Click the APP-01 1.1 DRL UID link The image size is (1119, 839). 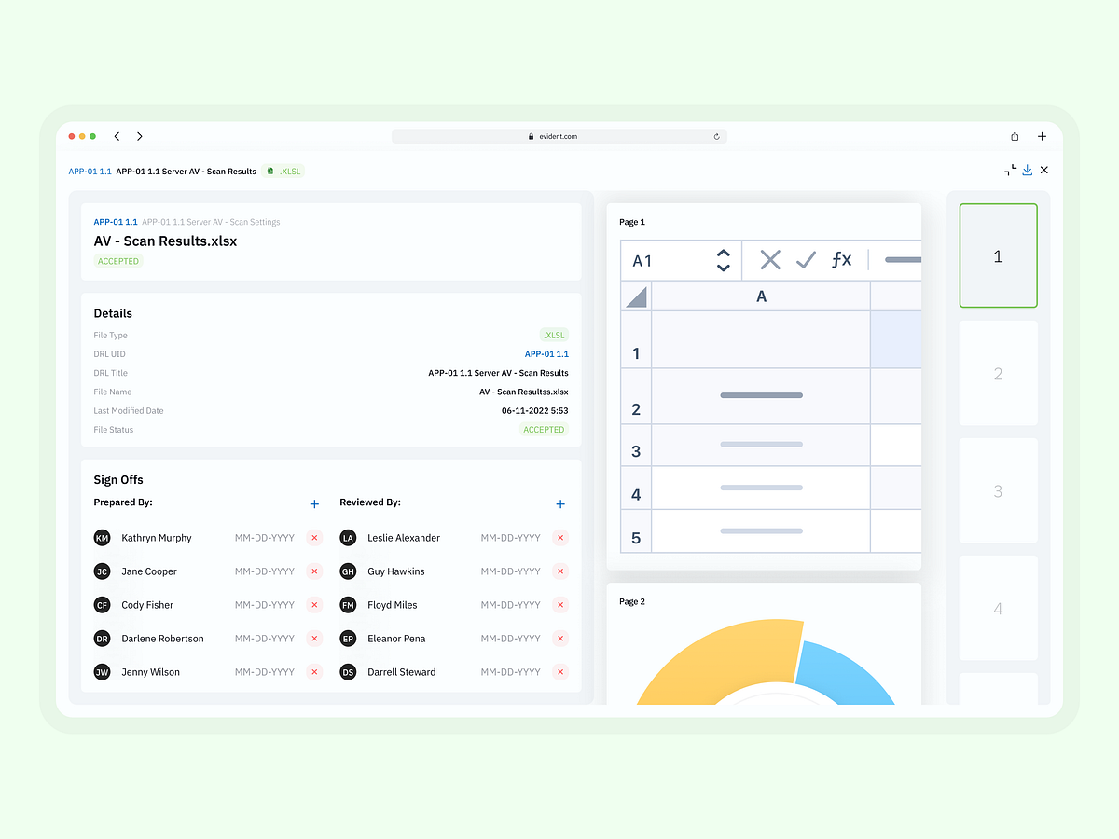546,354
